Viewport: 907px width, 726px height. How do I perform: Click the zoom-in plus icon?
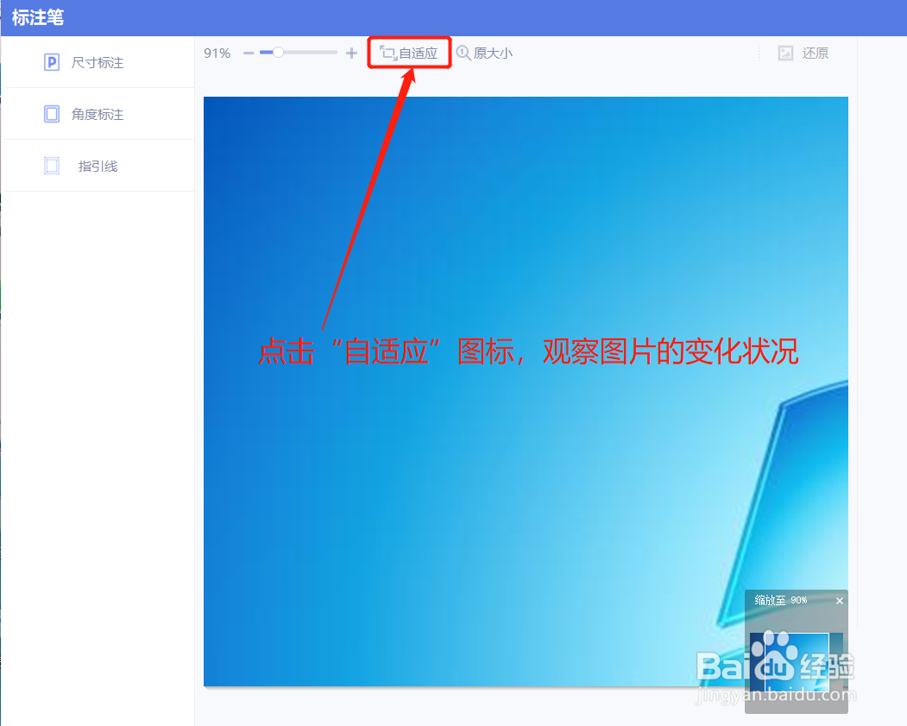point(351,54)
